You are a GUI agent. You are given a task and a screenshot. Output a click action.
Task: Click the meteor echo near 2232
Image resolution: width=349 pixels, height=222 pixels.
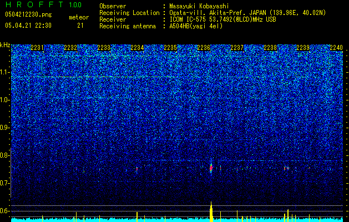[77, 169]
